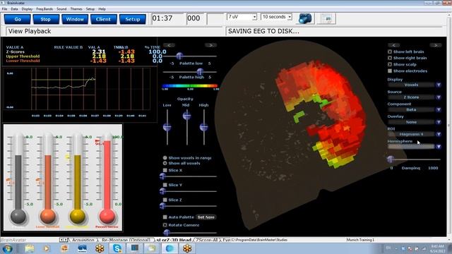
Task: Toggle Show scalp checkbox
Action: tap(390, 64)
